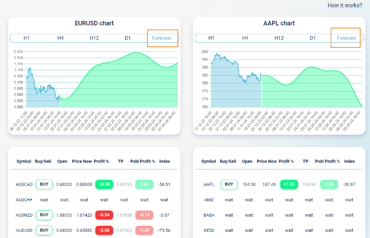Image resolution: width=370 pixels, height=238 pixels.
Task: Click the BABA symbol in stocks table
Action: 208,215
